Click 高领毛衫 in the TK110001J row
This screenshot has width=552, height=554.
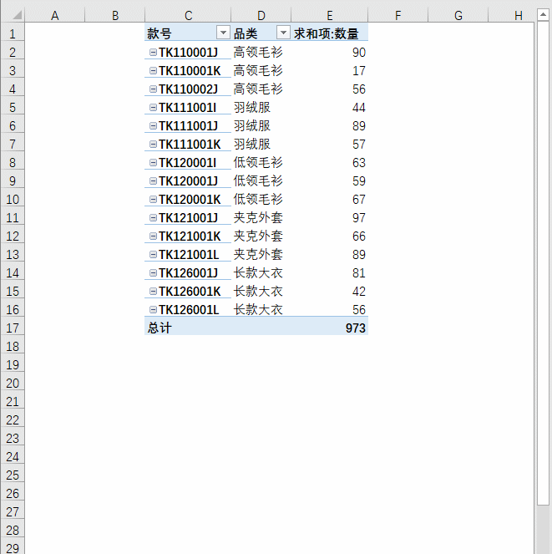[x=258, y=53]
